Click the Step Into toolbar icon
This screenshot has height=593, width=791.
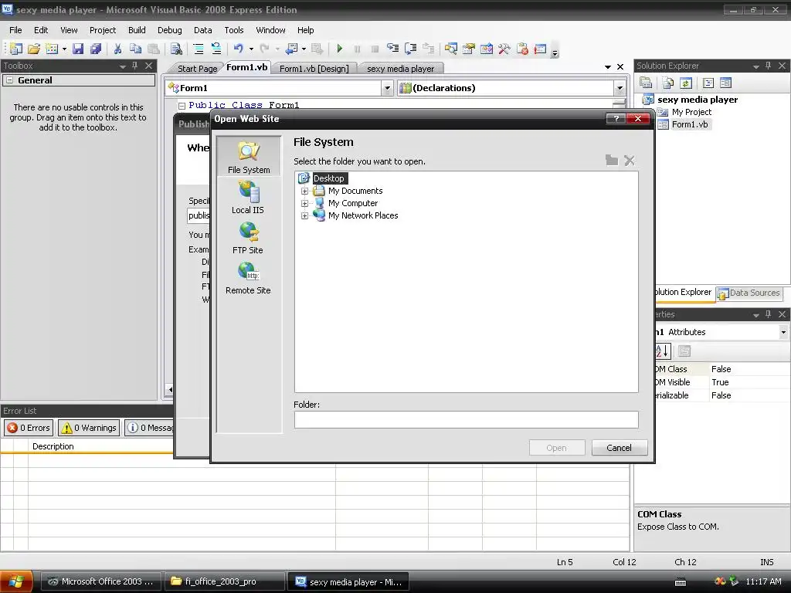click(392, 49)
